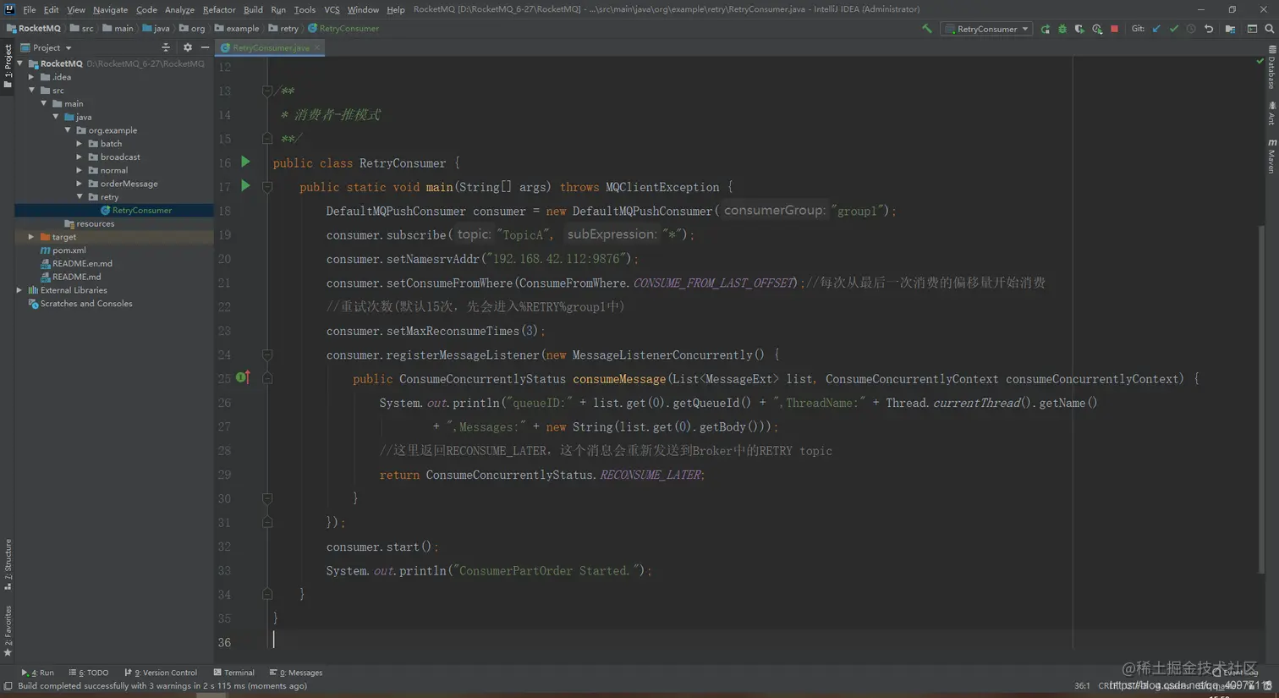Screen dimensions: 1279x698
Task: Open the Build menu
Action: click(x=253, y=9)
